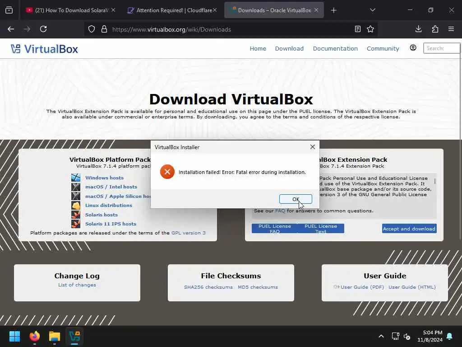Open the macOS / Apple Silicon hosts link
462x347 pixels.
click(118, 196)
